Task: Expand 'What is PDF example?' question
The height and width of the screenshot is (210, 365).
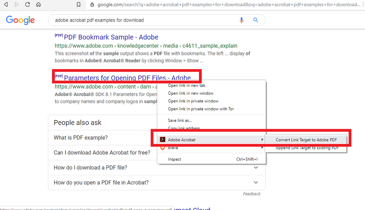Action: point(81,138)
